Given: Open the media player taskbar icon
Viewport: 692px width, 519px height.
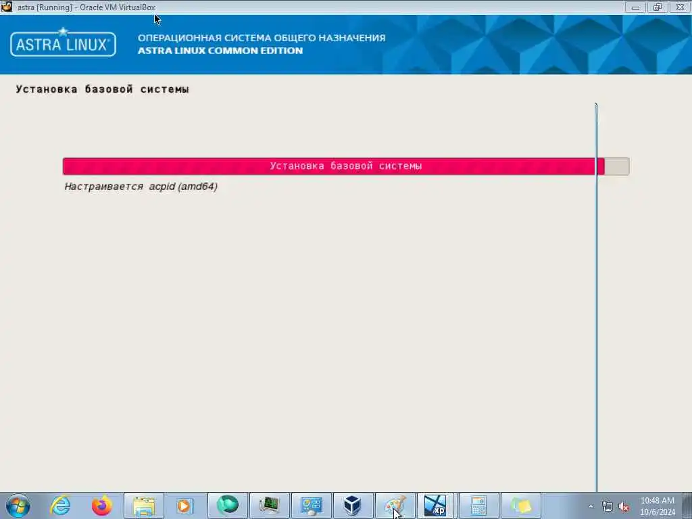Looking at the screenshot, I should [x=185, y=505].
